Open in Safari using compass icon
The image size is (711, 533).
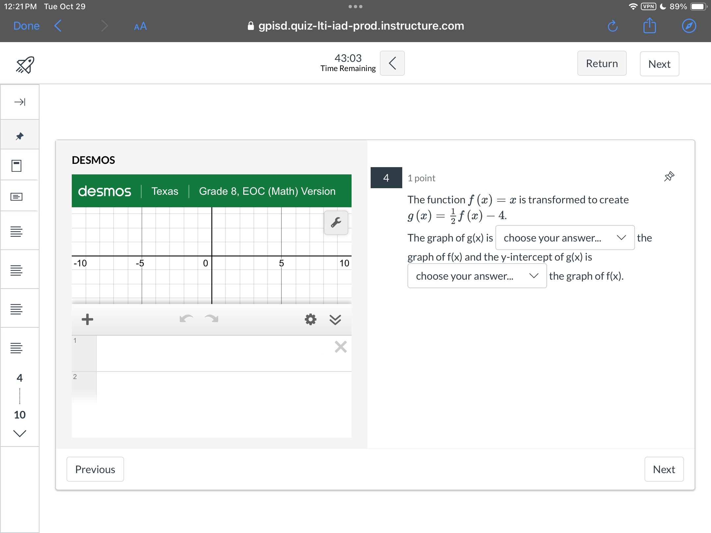coord(689,26)
